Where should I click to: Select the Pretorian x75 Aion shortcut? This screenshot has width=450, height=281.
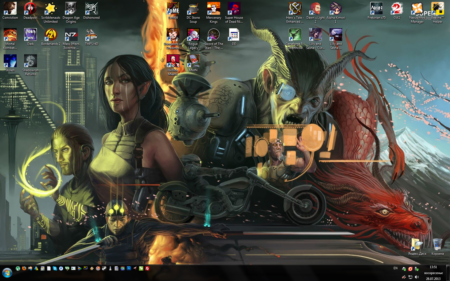pyautogui.click(x=376, y=11)
